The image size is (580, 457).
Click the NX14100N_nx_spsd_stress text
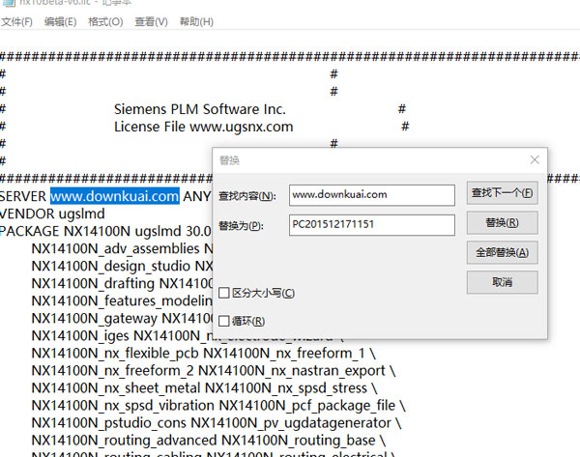pyautogui.click(x=286, y=387)
